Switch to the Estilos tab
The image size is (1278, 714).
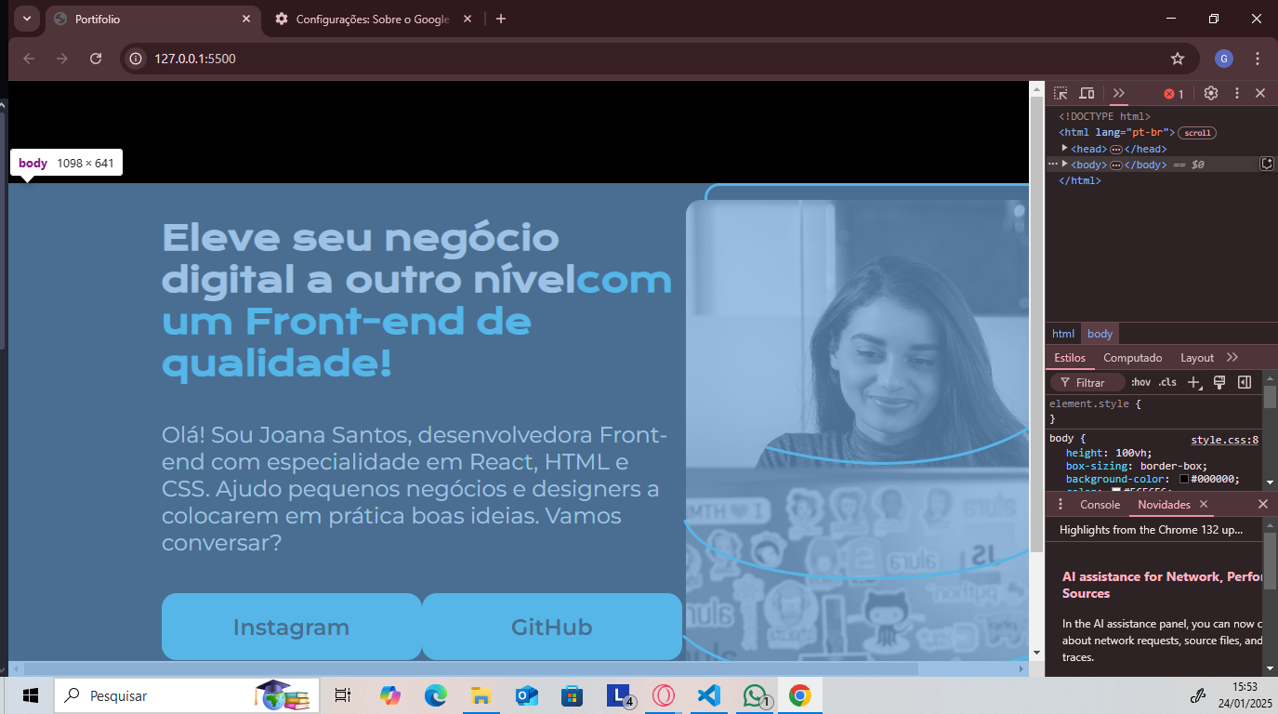1070,358
